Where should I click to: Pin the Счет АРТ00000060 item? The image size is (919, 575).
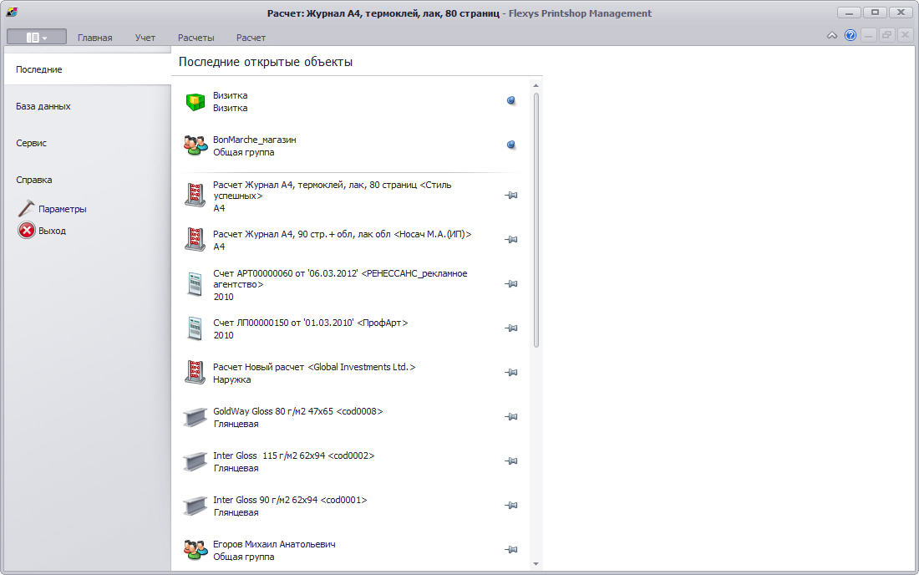pos(511,283)
